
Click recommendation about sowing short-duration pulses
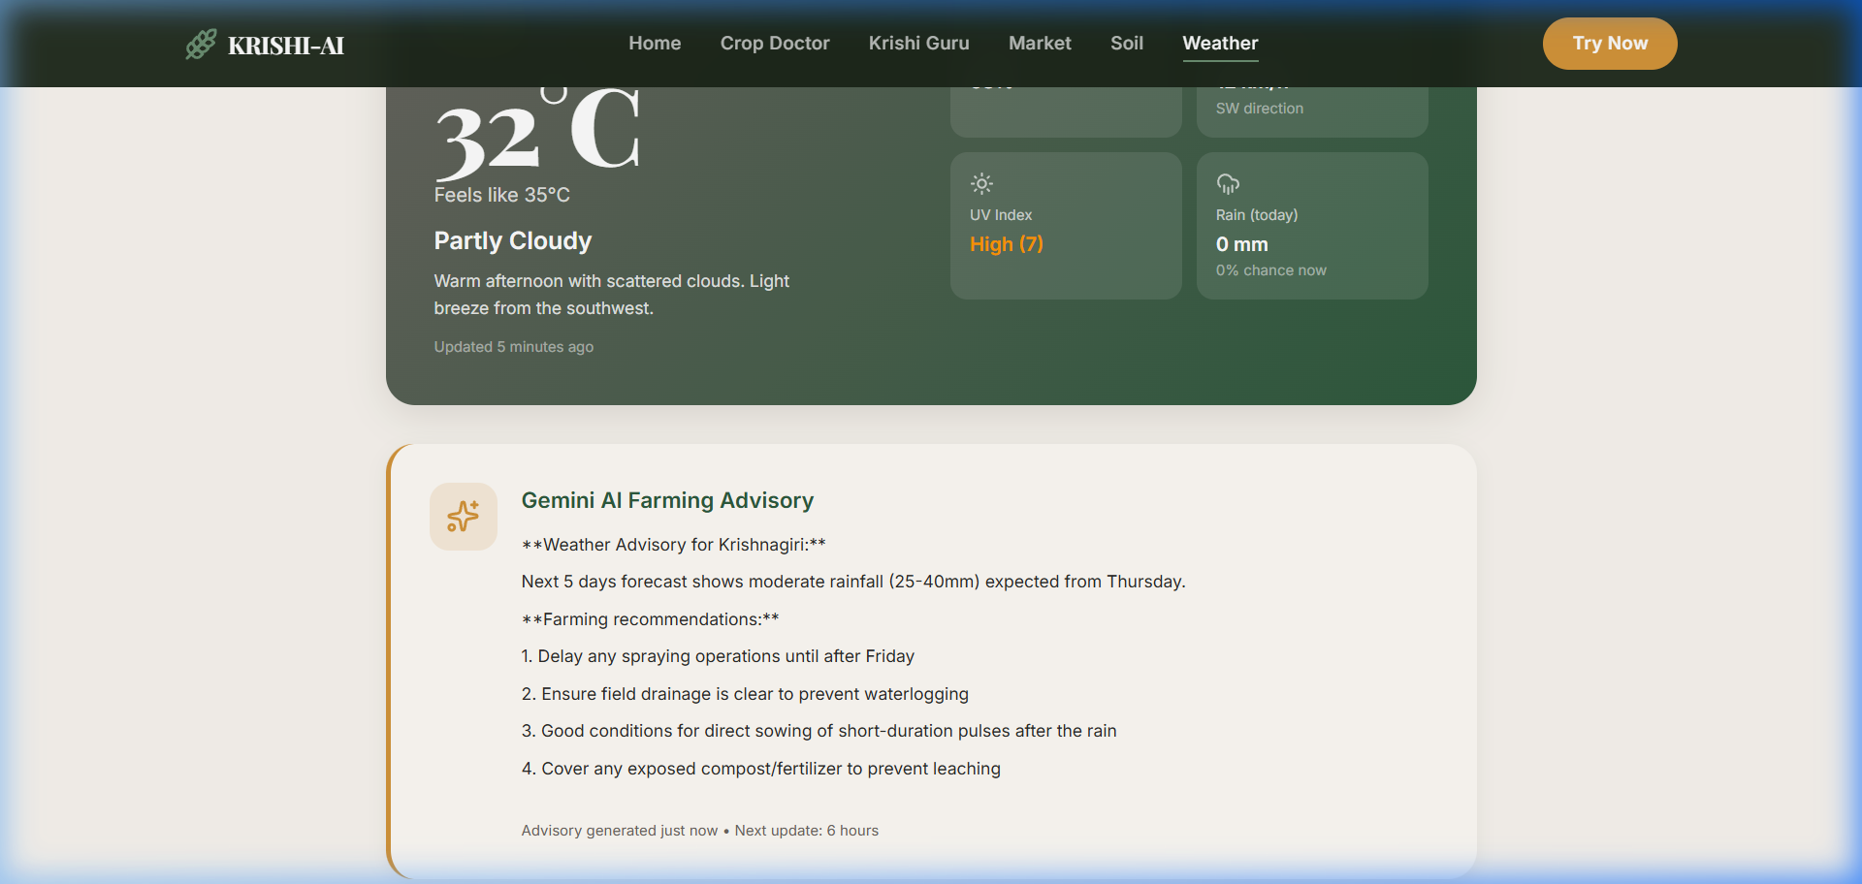pos(819,731)
